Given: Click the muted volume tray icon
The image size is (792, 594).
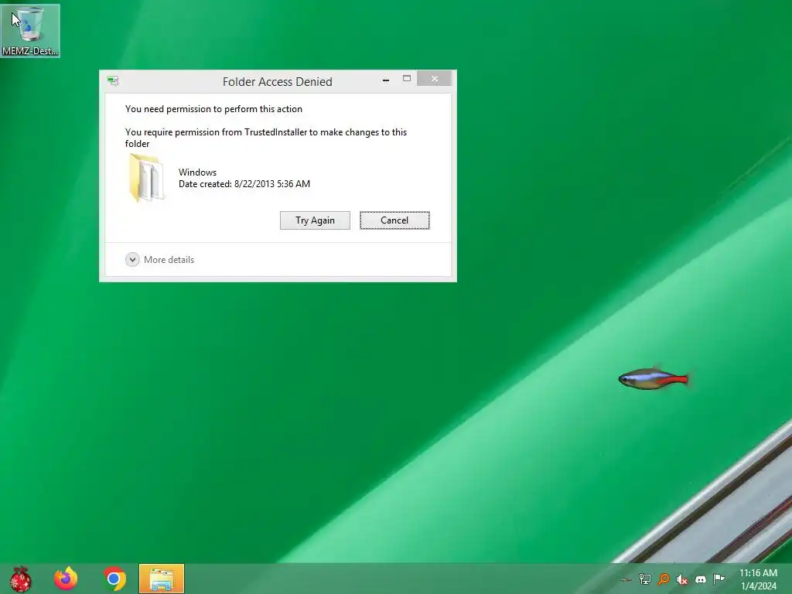Looking at the screenshot, I should 682,579.
